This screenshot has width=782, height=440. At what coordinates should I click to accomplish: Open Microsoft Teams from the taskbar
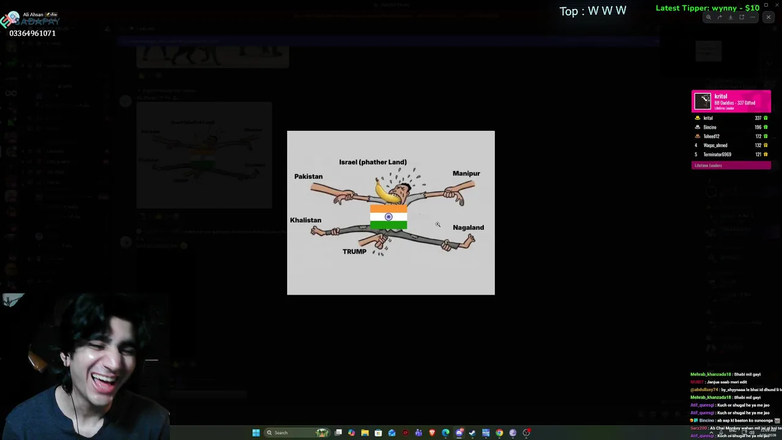(418, 433)
